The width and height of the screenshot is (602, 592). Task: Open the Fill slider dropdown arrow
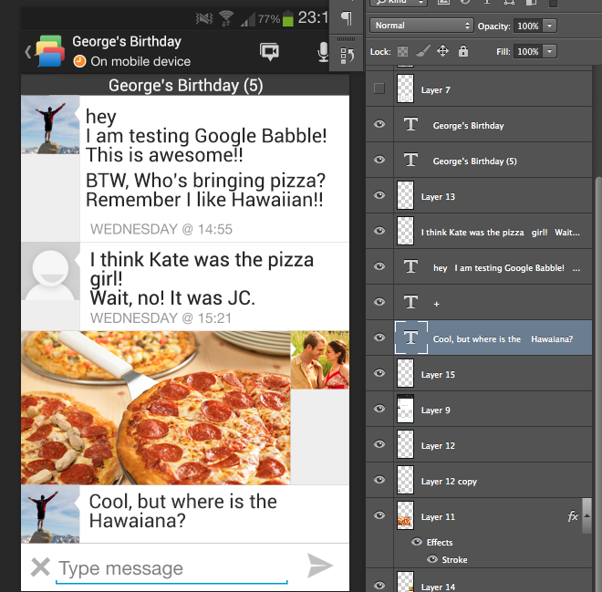coord(549,51)
